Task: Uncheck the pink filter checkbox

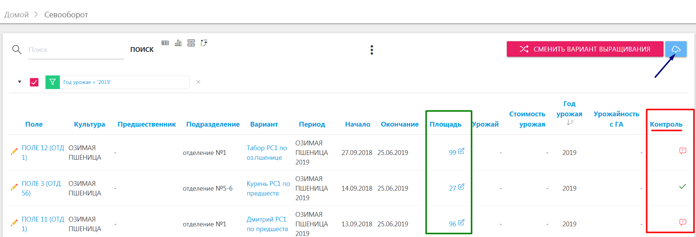Action: (34, 82)
